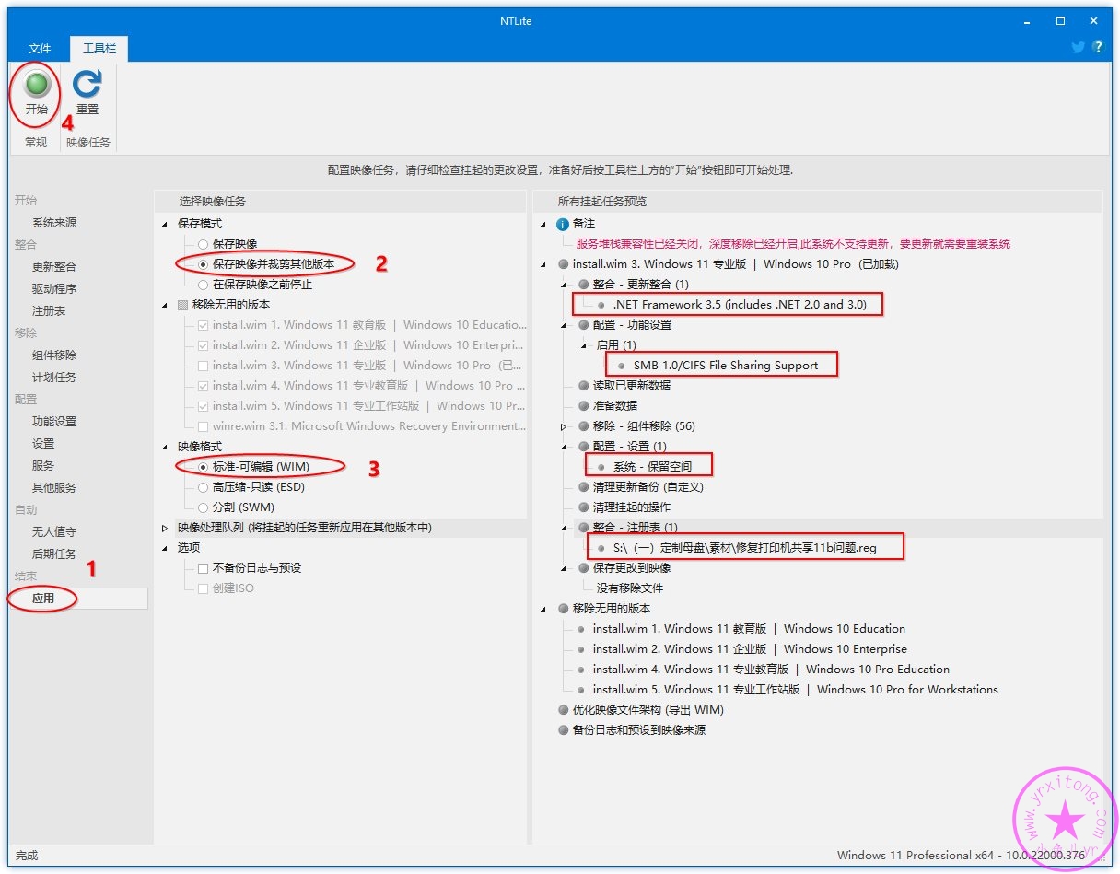Click the green 开始 toolbar button

tap(36, 94)
